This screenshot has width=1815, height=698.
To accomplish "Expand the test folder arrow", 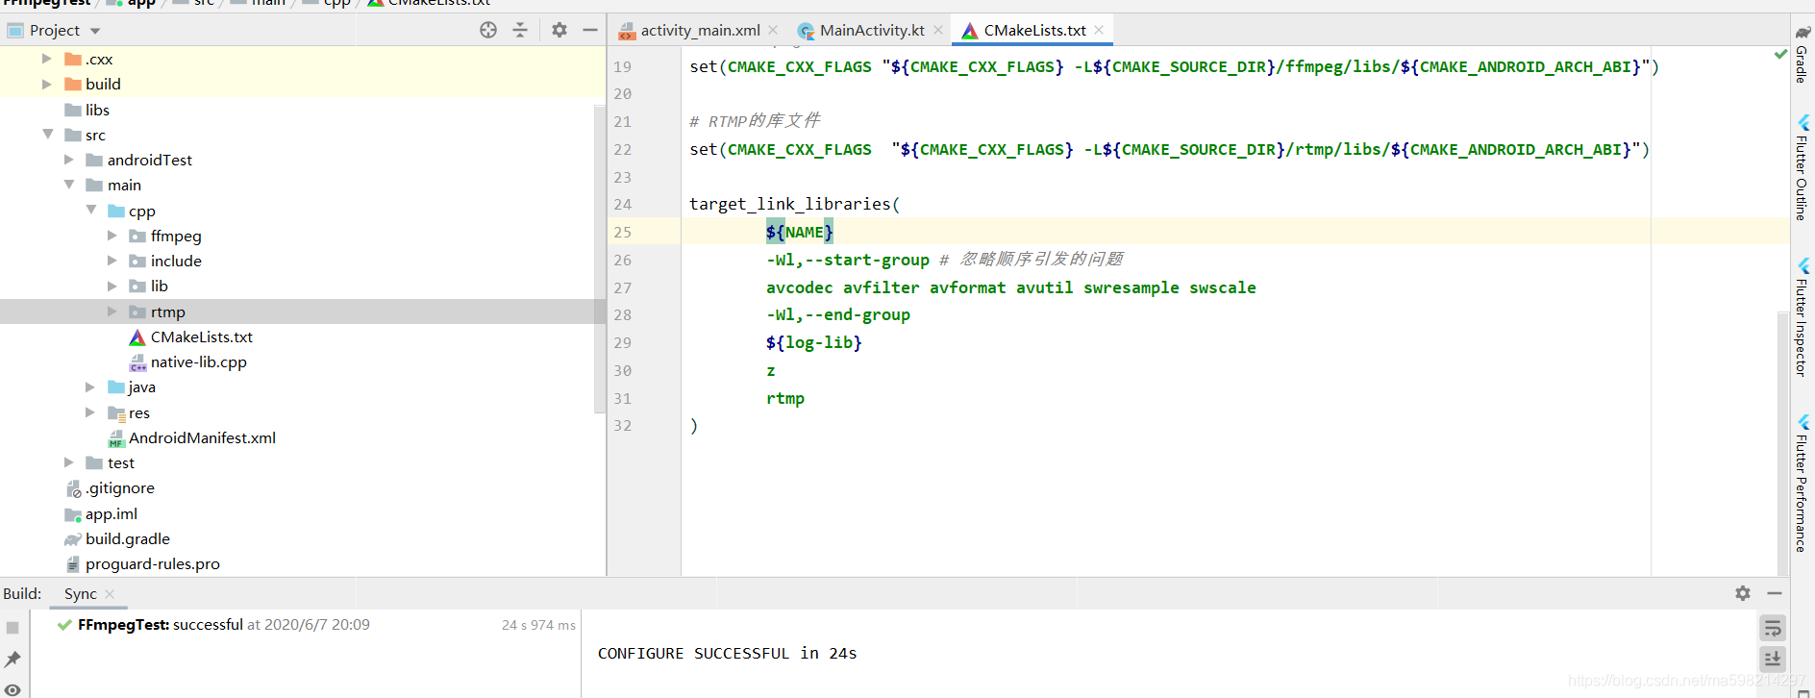I will click(x=68, y=462).
